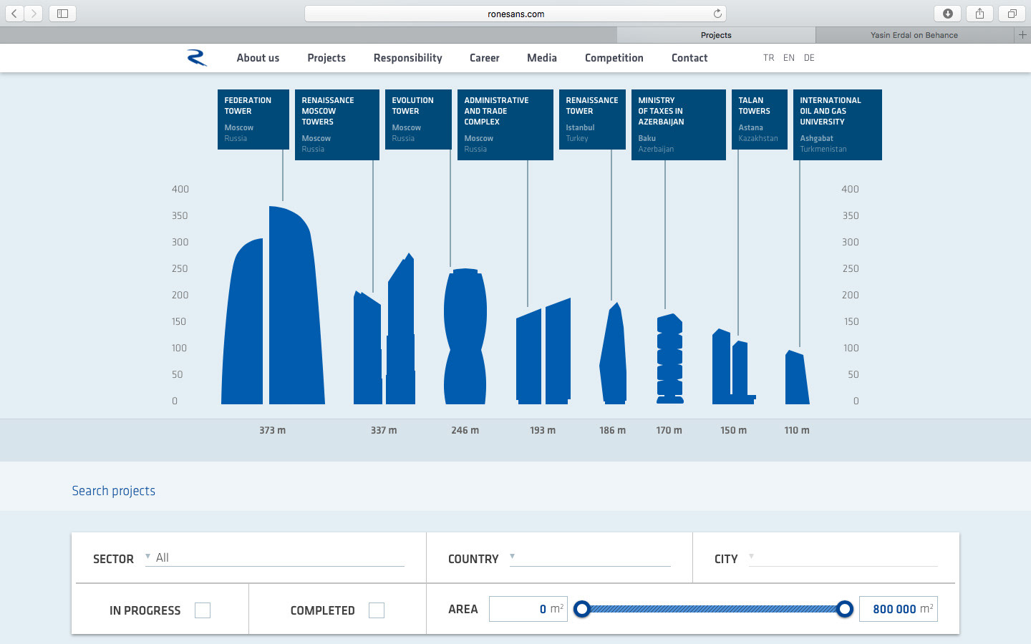Open the International Oil and Gas University card
Screen dimensions: 1031x644
(838, 125)
